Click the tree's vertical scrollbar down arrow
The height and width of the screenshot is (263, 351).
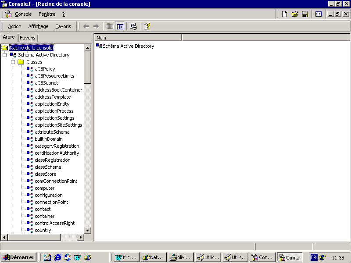tap(87, 230)
